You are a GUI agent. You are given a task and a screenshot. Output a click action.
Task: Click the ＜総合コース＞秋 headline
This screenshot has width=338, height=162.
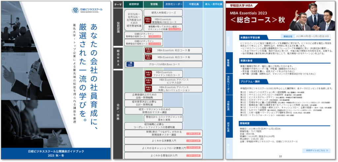[257, 20]
